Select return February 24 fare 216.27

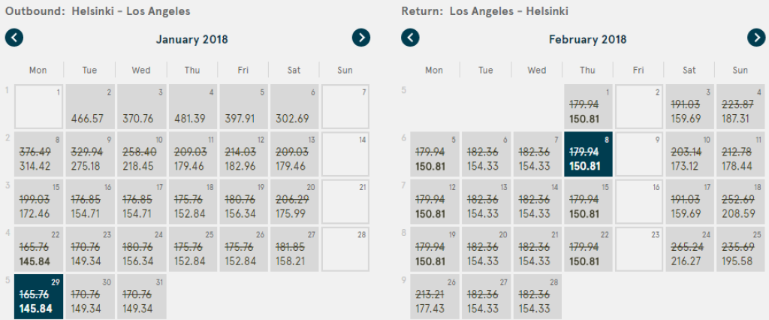689,249
